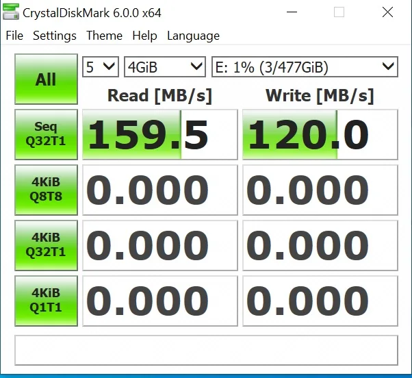Image resolution: width=412 pixels, height=378 pixels.
Task: Run all benchmarks with the All button
Action: (x=46, y=79)
